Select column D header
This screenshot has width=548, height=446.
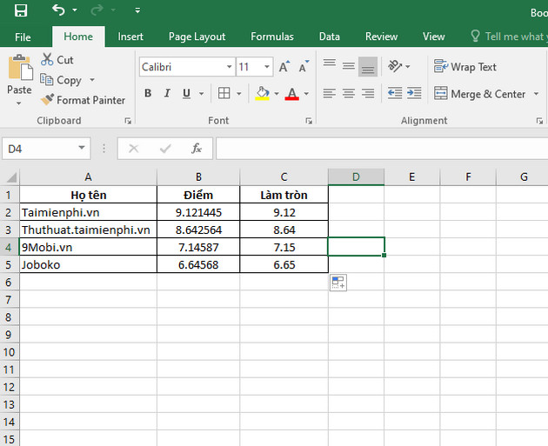coord(356,176)
